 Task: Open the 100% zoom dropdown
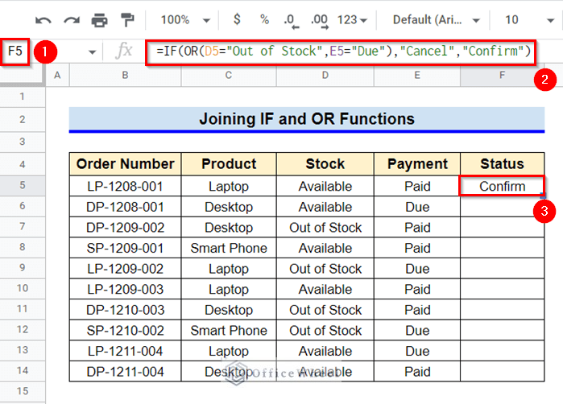click(185, 20)
